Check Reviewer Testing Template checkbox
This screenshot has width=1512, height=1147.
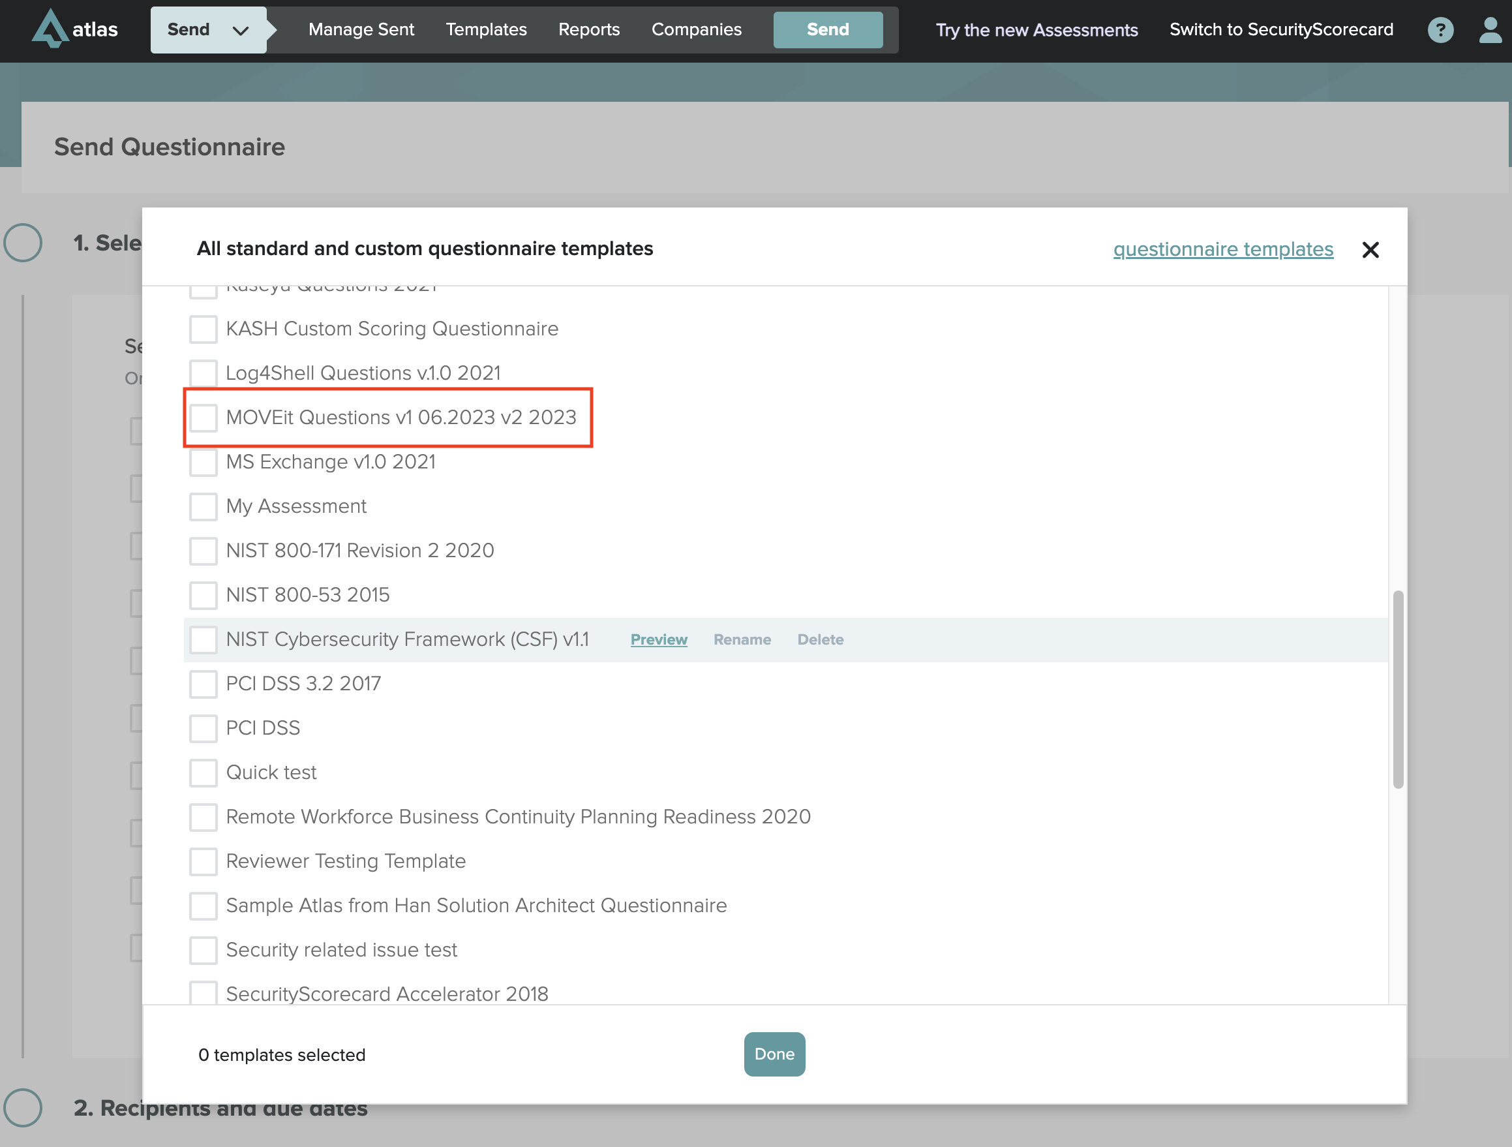click(x=203, y=862)
